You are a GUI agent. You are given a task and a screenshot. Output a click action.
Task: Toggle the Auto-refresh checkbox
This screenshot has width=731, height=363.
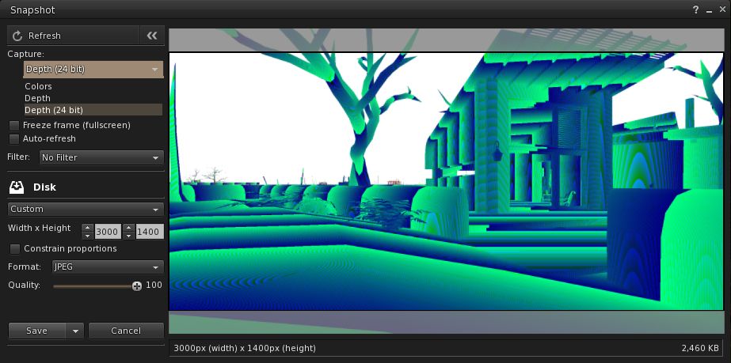pyautogui.click(x=14, y=139)
